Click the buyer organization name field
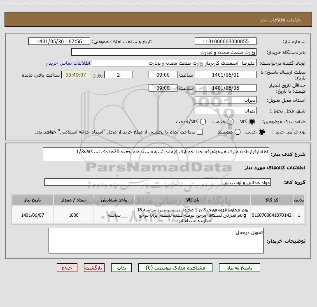Image resolution: width=317 pixels, height=307 pixels. [164, 52]
